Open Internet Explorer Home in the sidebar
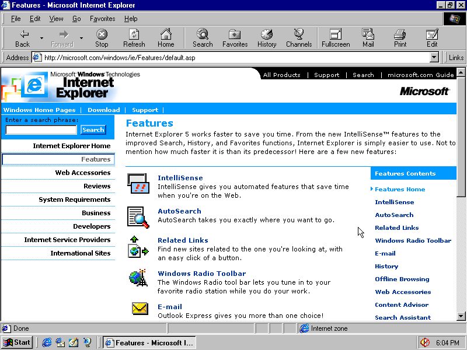Screen dimensions: 467x350 tap(72, 146)
